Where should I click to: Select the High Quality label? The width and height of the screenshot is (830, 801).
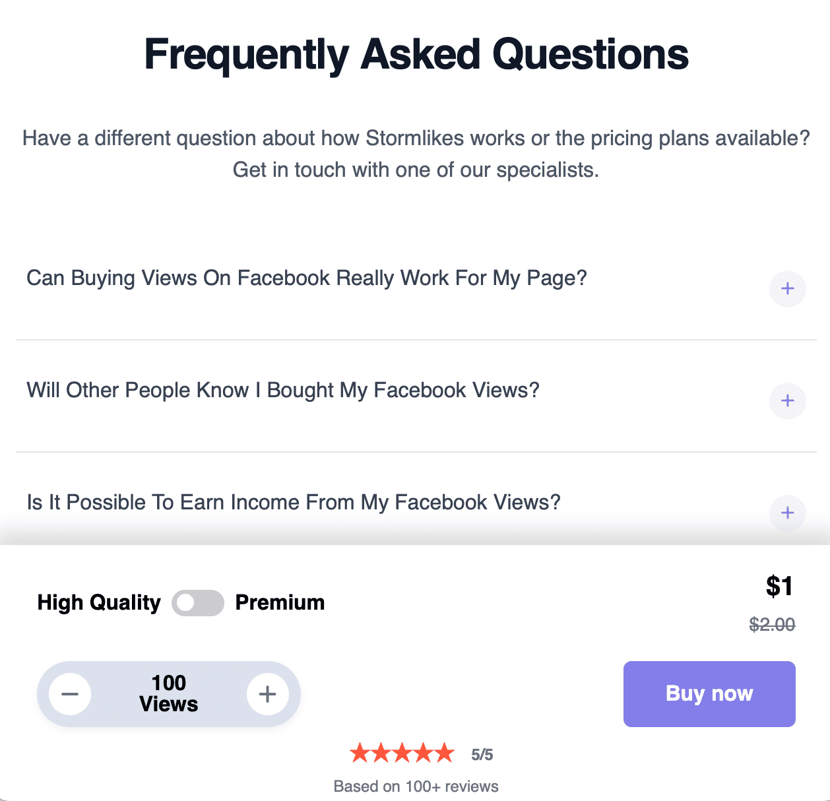click(x=99, y=602)
